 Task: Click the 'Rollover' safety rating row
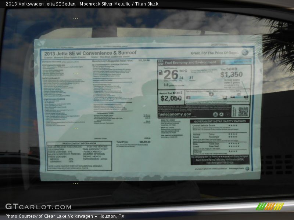pyautogui.click(x=215, y=152)
